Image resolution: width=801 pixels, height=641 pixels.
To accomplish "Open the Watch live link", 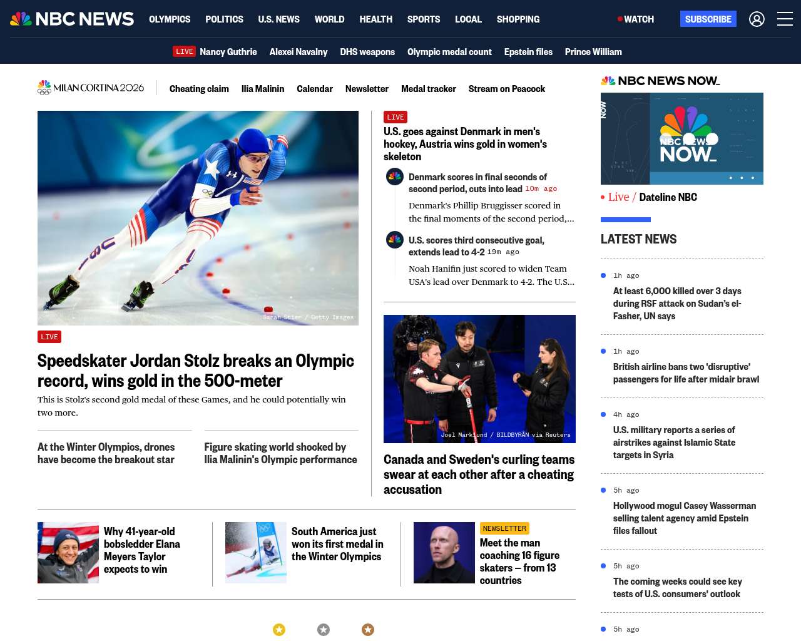I will [x=636, y=19].
